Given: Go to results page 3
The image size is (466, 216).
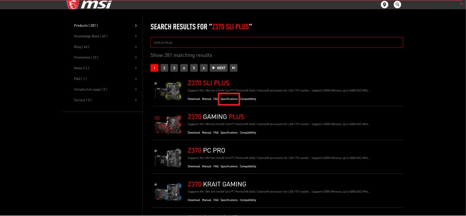Looking at the screenshot, I should tap(174, 68).
